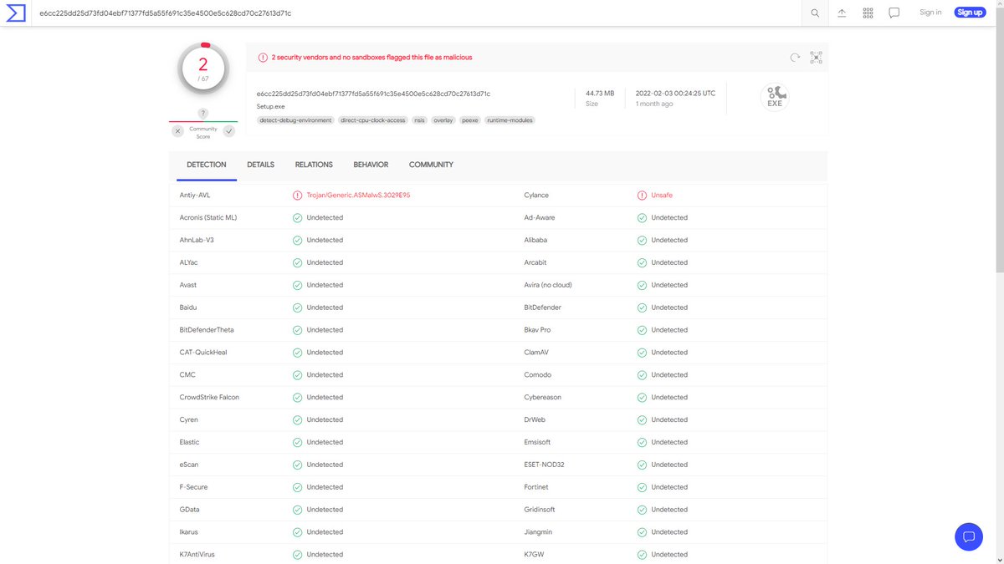Open the similar-files graph icon

816,58
